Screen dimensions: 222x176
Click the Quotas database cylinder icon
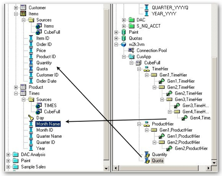[123, 38]
